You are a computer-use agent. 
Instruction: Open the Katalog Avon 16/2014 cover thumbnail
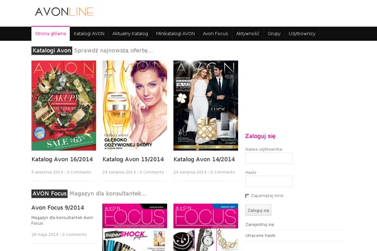[63, 105]
